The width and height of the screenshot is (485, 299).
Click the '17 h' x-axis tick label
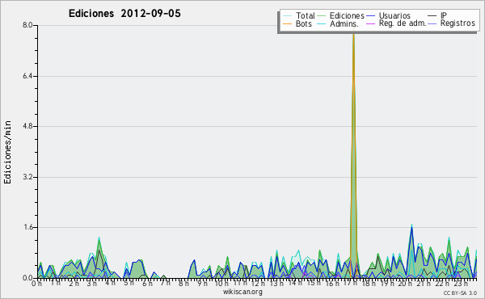[x=350, y=284]
